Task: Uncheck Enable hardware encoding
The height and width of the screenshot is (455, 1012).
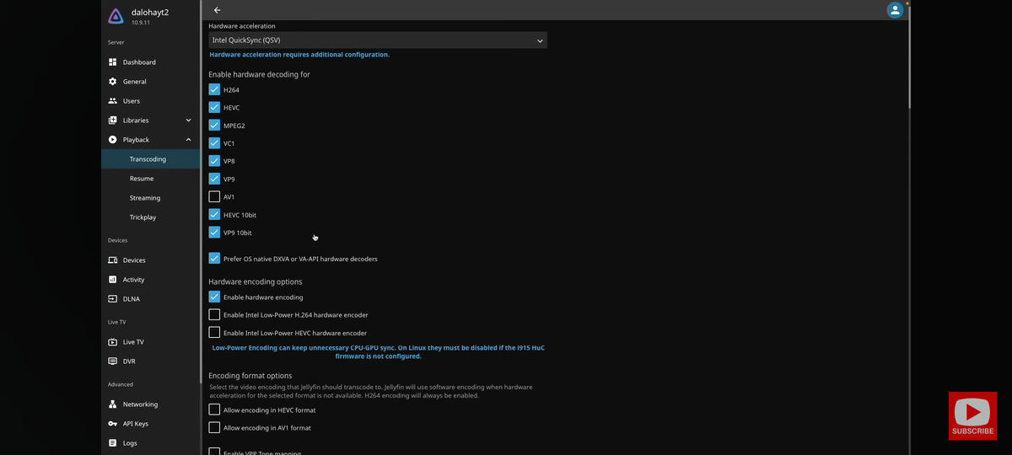Action: click(x=214, y=297)
